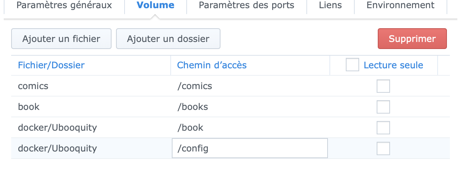Viewport: 467px width, 173px height.
Task: Select the comics folder row
Action: coord(33,86)
